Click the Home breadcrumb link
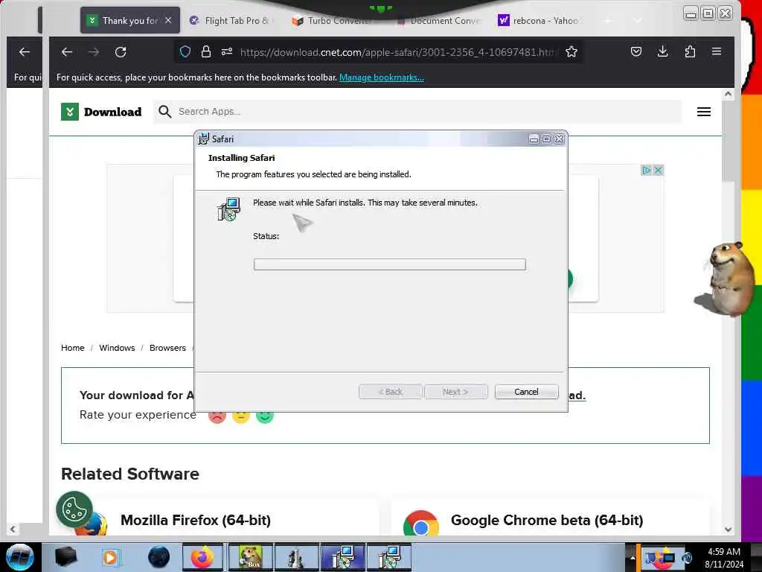Viewport: 762px width, 572px height. [x=72, y=348]
